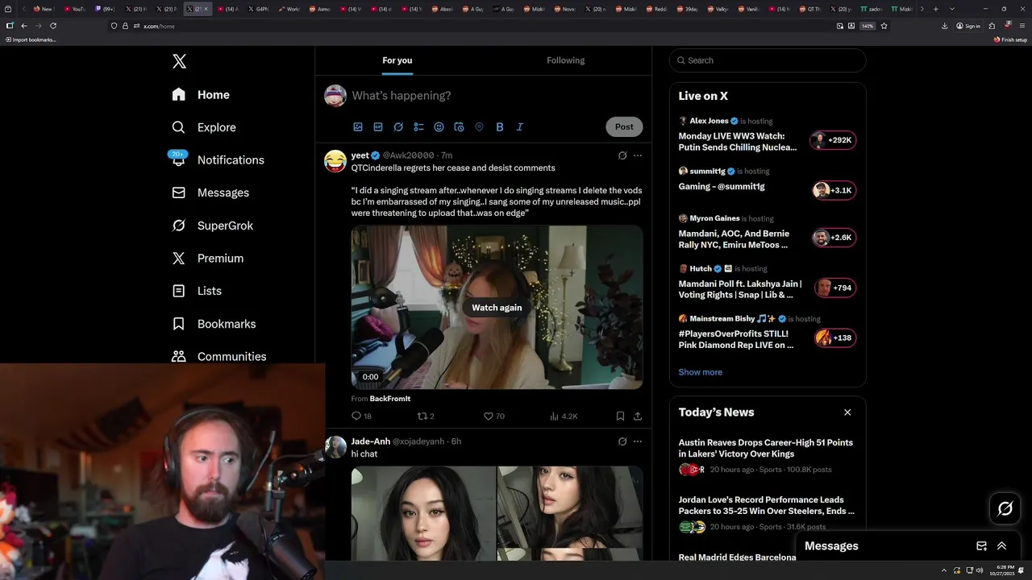Switch to the Following tab
Viewport: 1032px width, 580px height.
(566, 60)
